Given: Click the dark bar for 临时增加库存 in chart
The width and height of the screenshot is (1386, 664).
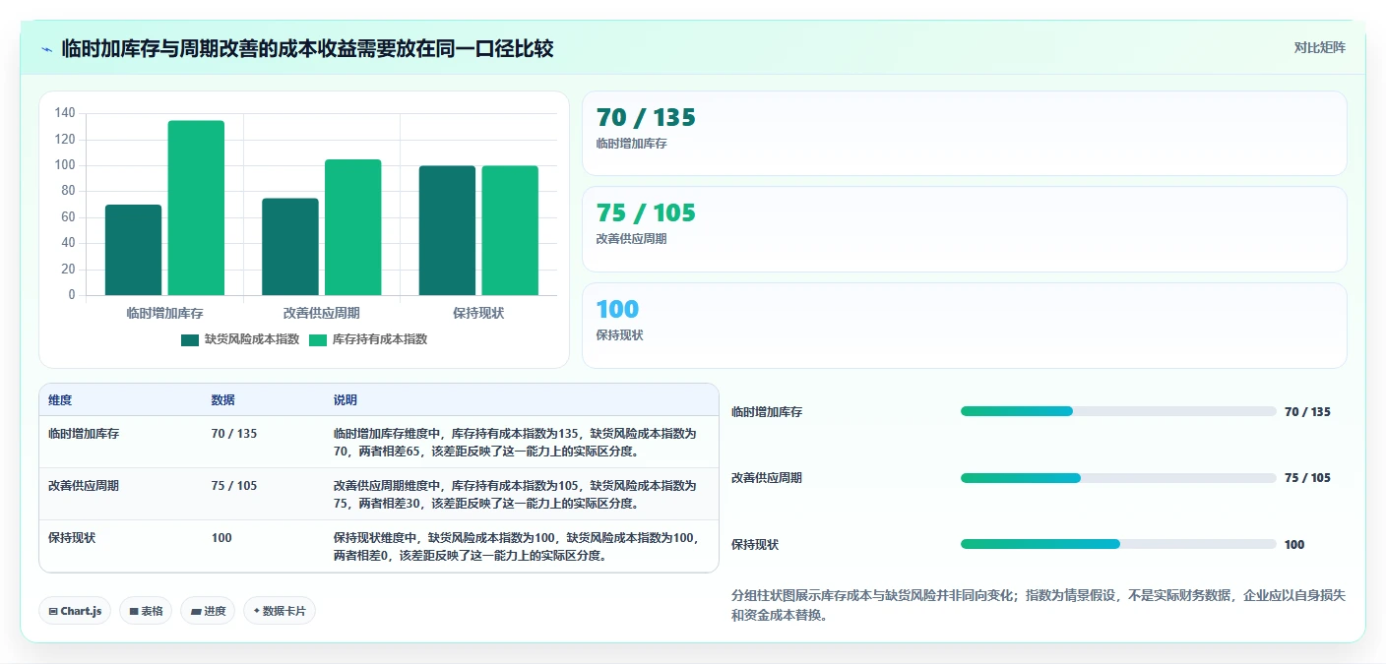Looking at the screenshot, I should [x=133, y=250].
